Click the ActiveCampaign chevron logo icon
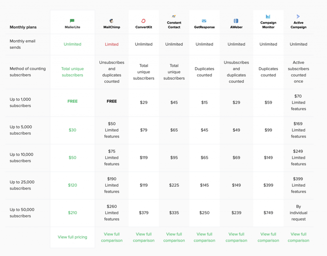This screenshot has width=327, height=256. (x=298, y=16)
